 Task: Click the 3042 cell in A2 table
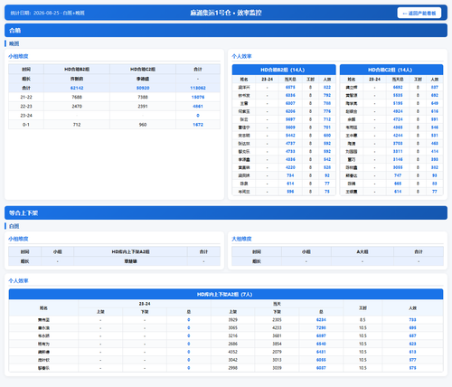[x=233, y=360]
